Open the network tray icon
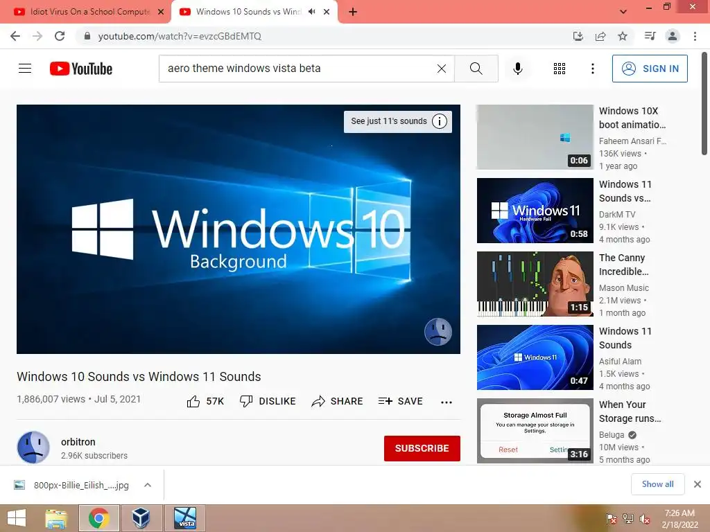 pos(628,519)
